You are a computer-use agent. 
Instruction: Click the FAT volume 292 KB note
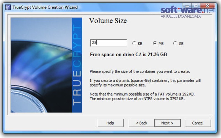[142, 94]
